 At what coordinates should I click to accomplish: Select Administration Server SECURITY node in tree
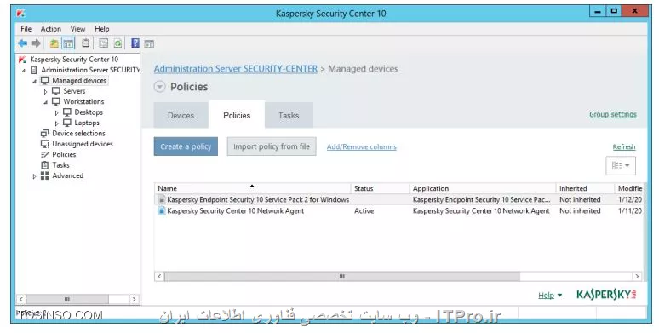click(x=90, y=70)
